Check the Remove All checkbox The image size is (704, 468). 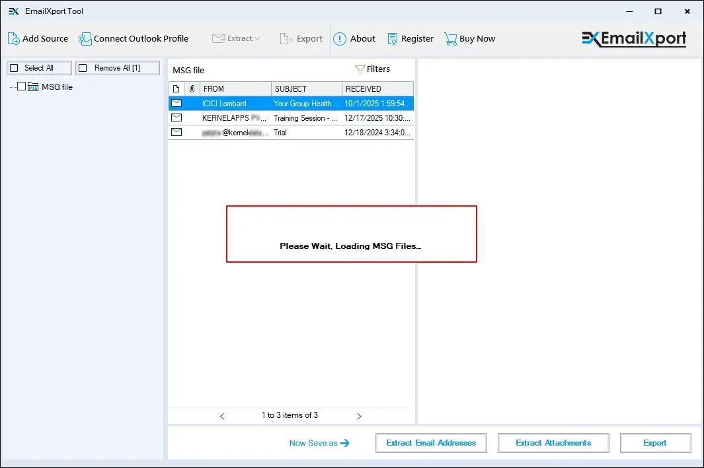tap(83, 67)
